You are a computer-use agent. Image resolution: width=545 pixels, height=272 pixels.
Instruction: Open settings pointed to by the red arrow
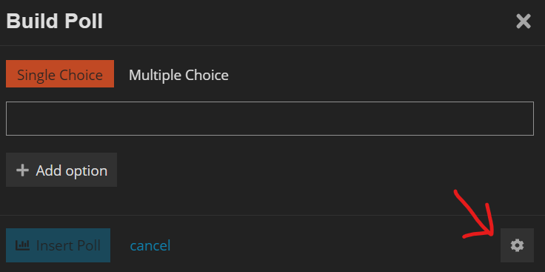click(x=517, y=245)
